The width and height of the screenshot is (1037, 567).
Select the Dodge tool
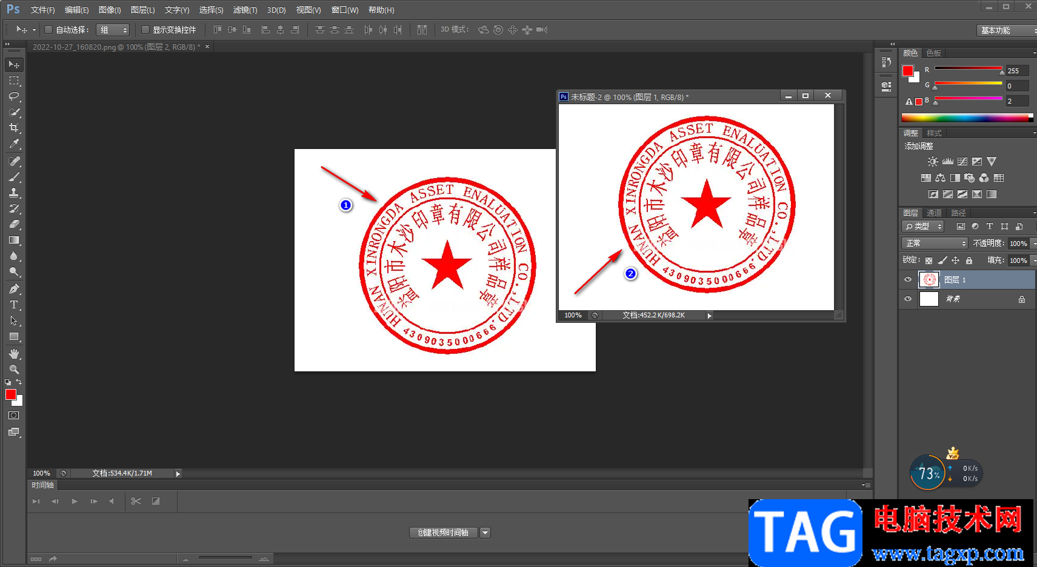[14, 271]
